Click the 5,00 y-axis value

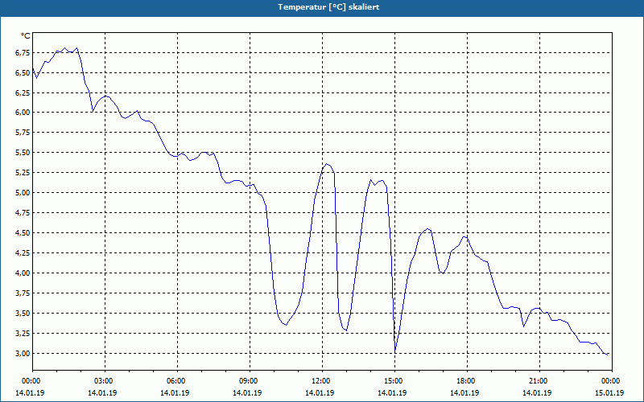point(23,193)
